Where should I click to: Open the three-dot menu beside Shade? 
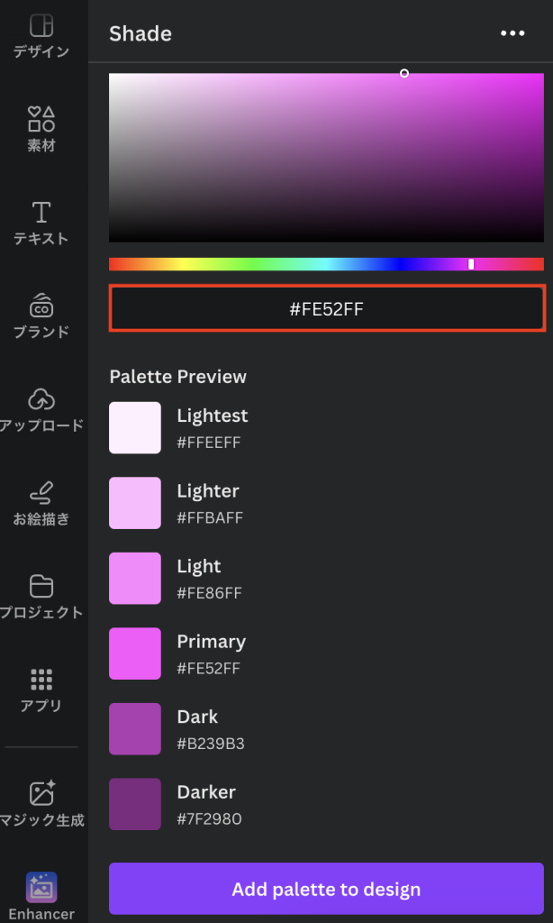point(512,33)
